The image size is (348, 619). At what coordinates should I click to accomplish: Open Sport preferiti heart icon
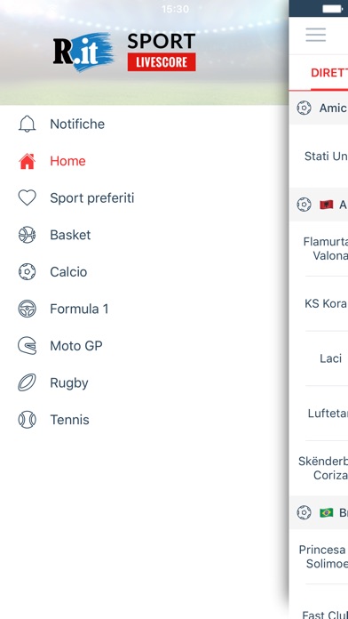pos(28,197)
